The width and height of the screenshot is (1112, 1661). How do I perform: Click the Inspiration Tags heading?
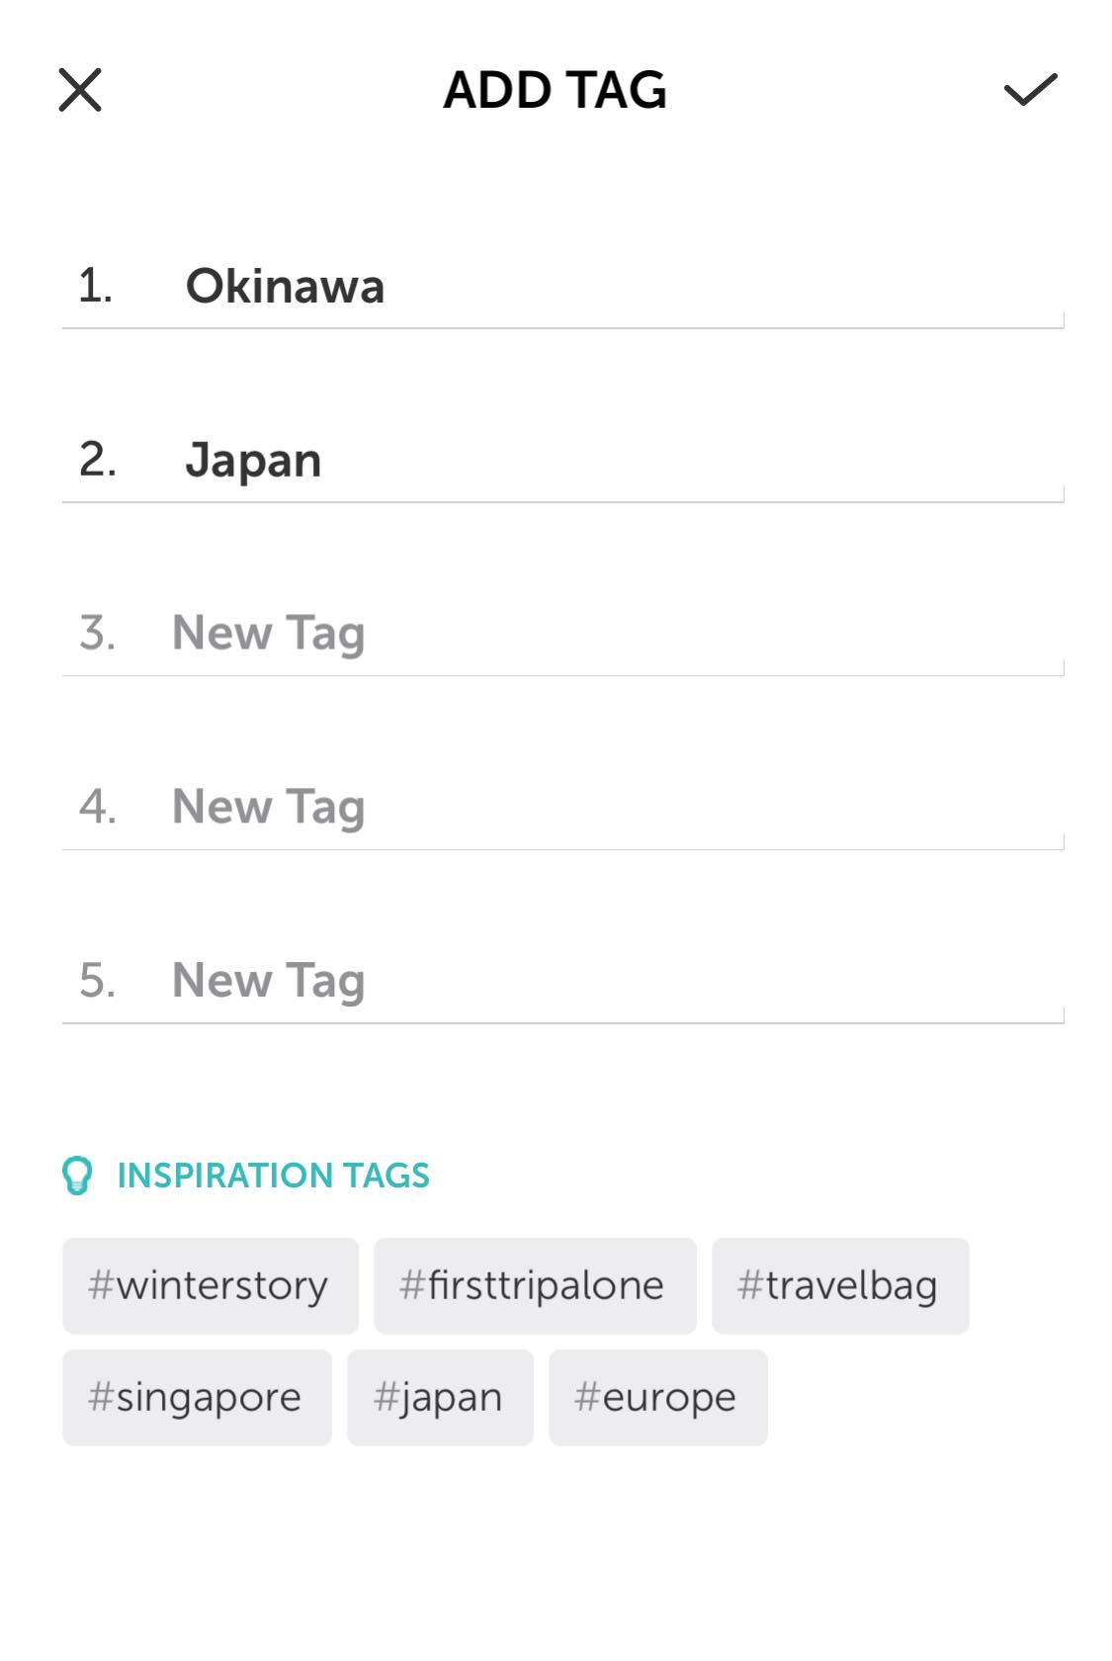click(273, 1176)
